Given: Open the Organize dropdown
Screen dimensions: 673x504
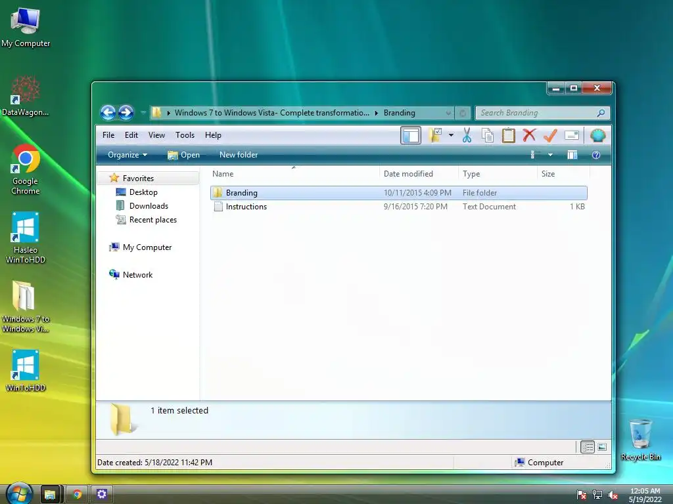Looking at the screenshot, I should click(x=128, y=155).
